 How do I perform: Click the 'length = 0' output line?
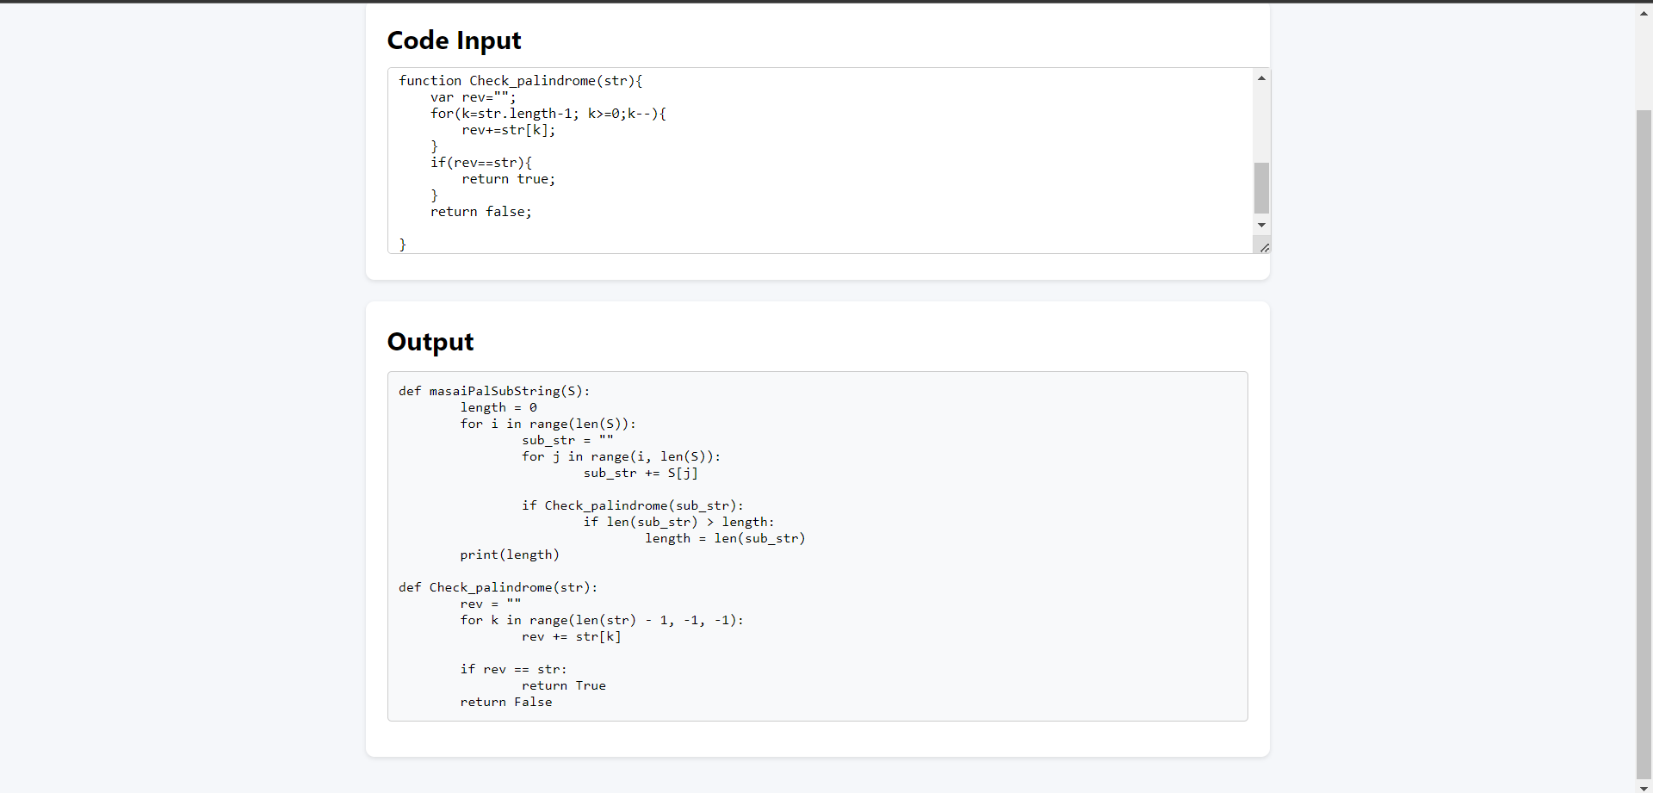pos(498,407)
